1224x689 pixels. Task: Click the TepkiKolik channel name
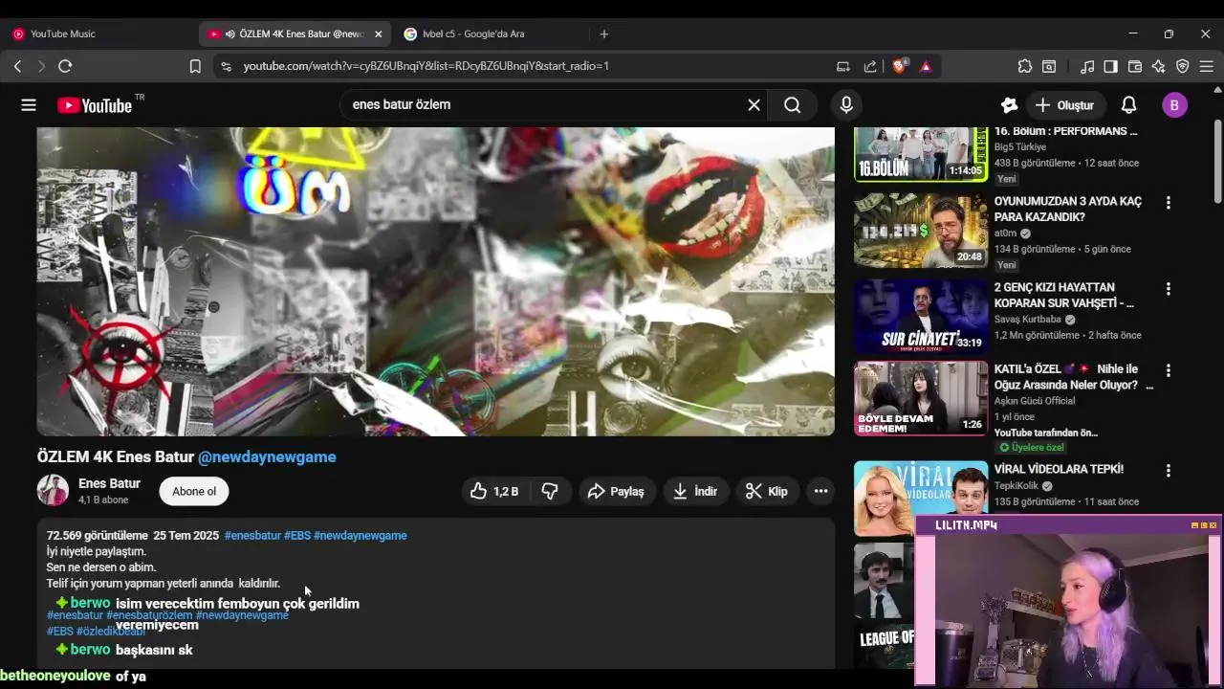click(1017, 486)
